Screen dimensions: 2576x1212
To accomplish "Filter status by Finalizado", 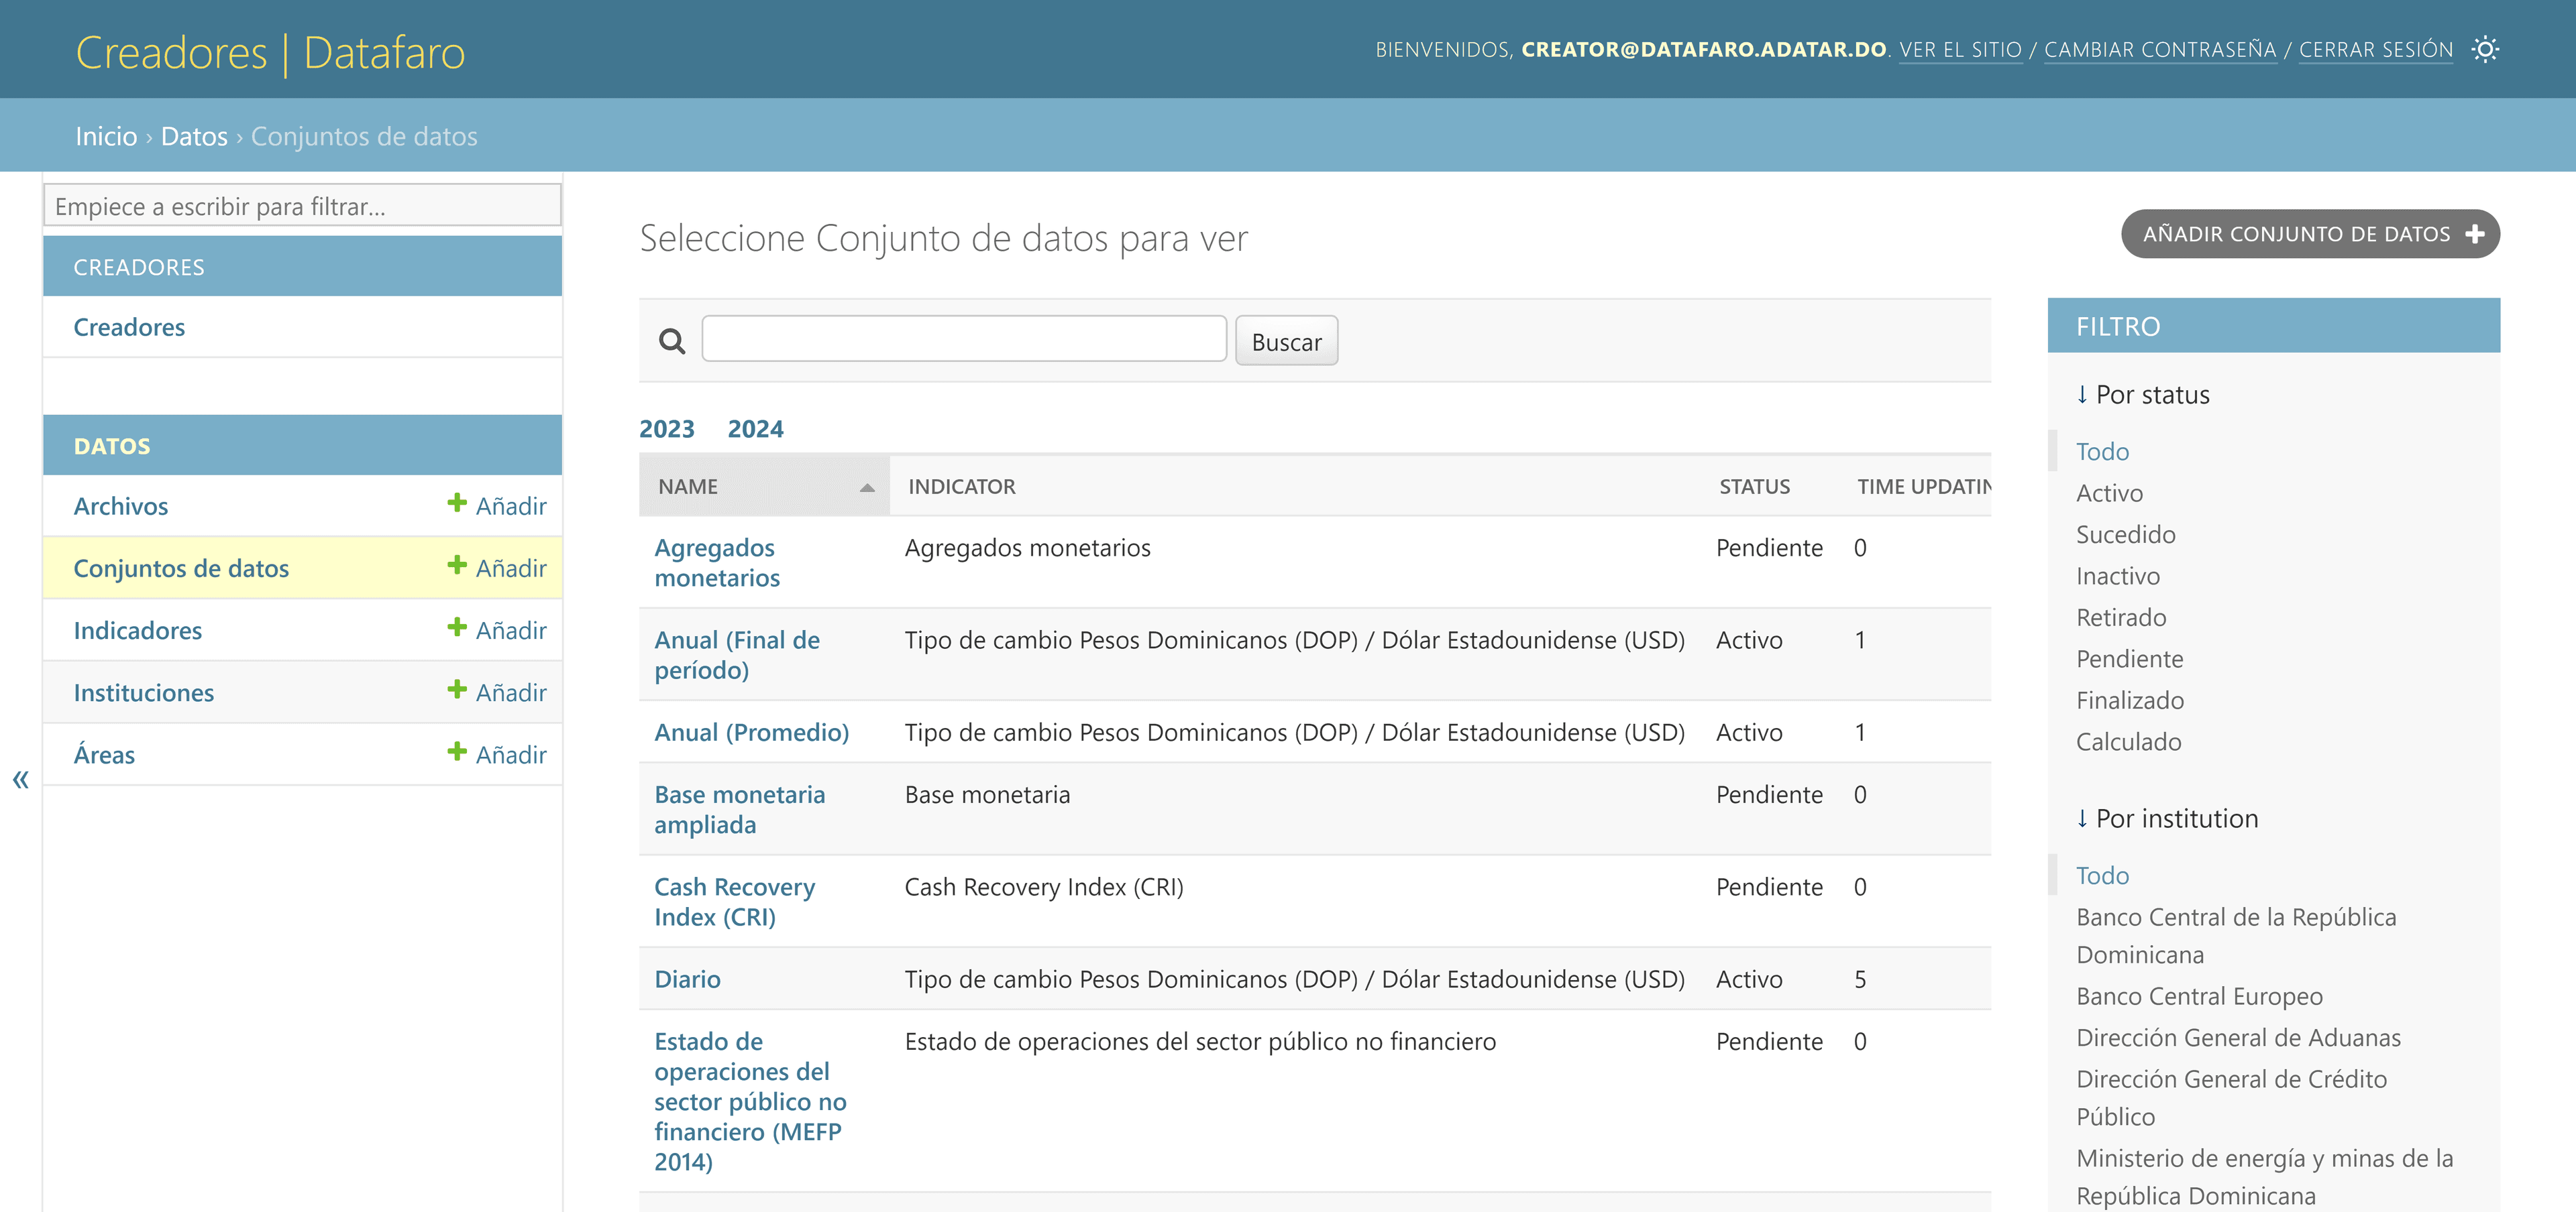I will 2129,701.
